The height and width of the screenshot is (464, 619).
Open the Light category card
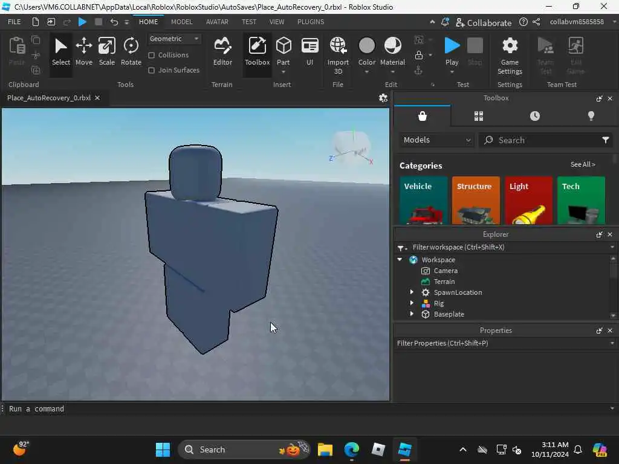[x=528, y=201]
